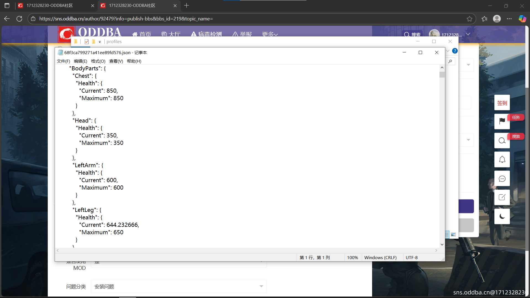Image resolution: width=530 pixels, height=298 pixels.
Task: Open 文件(F) menu in Notepad
Action: pyautogui.click(x=63, y=61)
